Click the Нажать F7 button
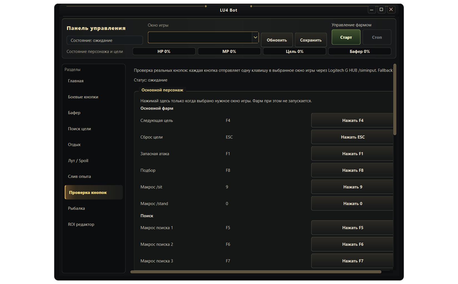 pyautogui.click(x=352, y=261)
